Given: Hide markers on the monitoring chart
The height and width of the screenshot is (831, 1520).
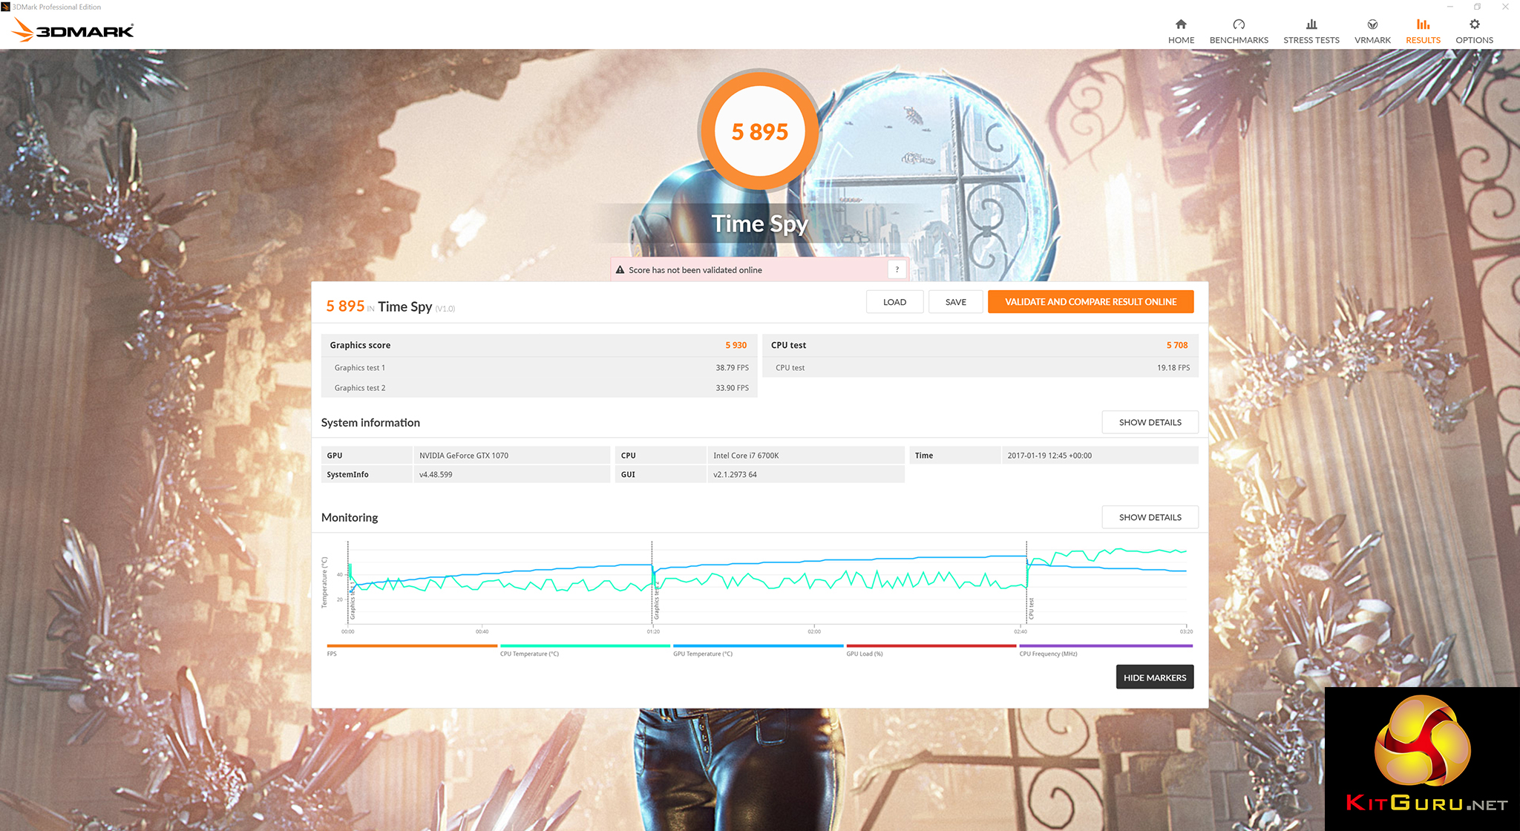Looking at the screenshot, I should pos(1154,677).
